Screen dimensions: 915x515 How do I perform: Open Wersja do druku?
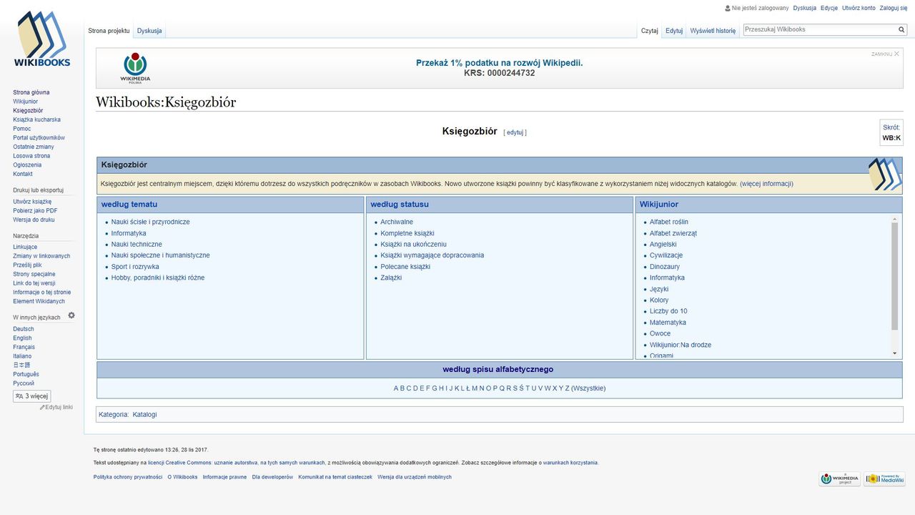[x=34, y=220]
